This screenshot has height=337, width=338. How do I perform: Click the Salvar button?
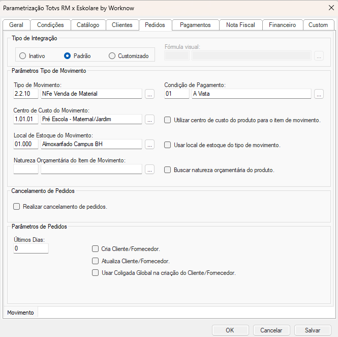pyautogui.click(x=313, y=330)
